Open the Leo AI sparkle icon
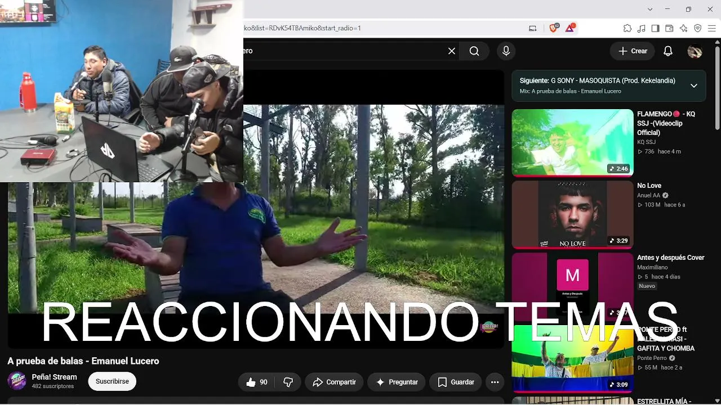Screen dimensions: 721x405 pyautogui.click(x=683, y=28)
